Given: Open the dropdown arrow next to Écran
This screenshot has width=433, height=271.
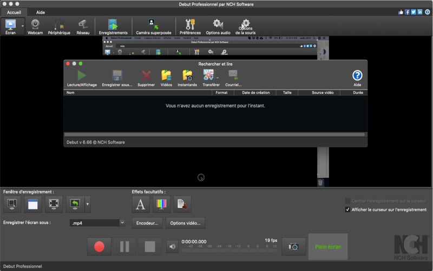Looking at the screenshot, I should (x=22, y=27).
